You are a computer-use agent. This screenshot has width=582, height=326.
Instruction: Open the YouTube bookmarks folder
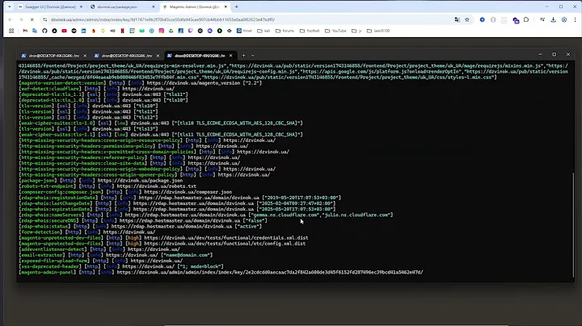point(335,31)
